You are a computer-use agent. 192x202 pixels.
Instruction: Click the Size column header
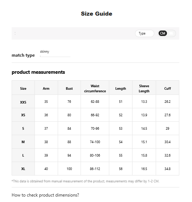coord(23,88)
